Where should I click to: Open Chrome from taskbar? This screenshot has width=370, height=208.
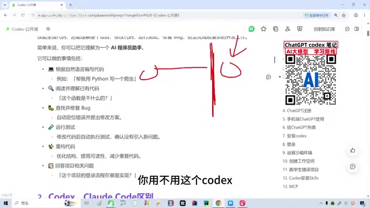point(219,203)
